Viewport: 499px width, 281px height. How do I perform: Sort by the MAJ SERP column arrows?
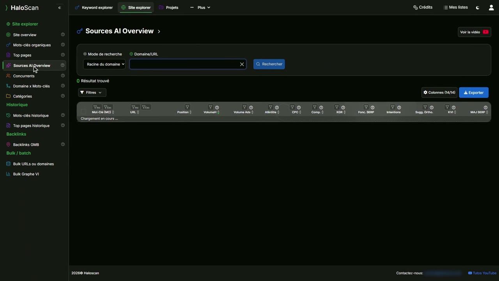click(487, 112)
